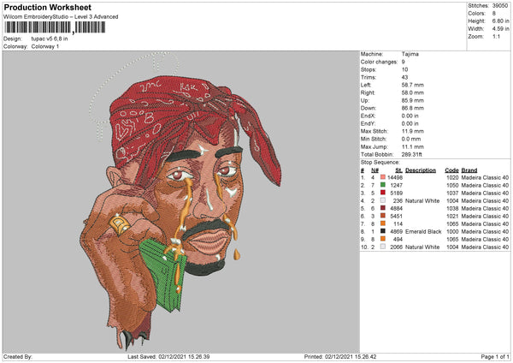Click the Right value 58.0 mm
Image resolution: width=513 pixels, height=363 pixels.
[413, 92]
